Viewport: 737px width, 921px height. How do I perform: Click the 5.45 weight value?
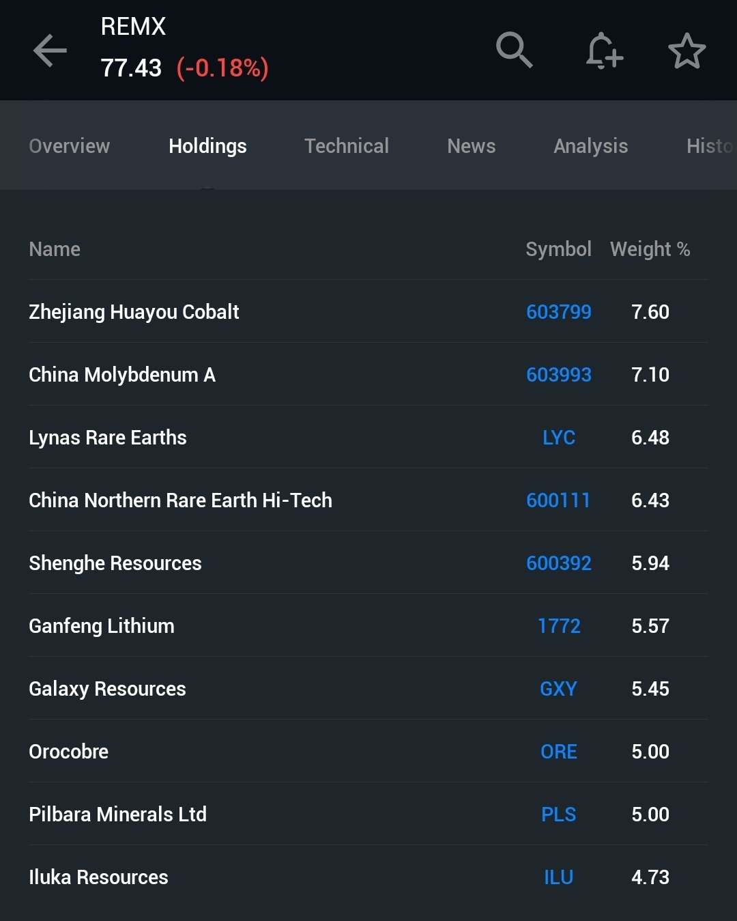(650, 689)
